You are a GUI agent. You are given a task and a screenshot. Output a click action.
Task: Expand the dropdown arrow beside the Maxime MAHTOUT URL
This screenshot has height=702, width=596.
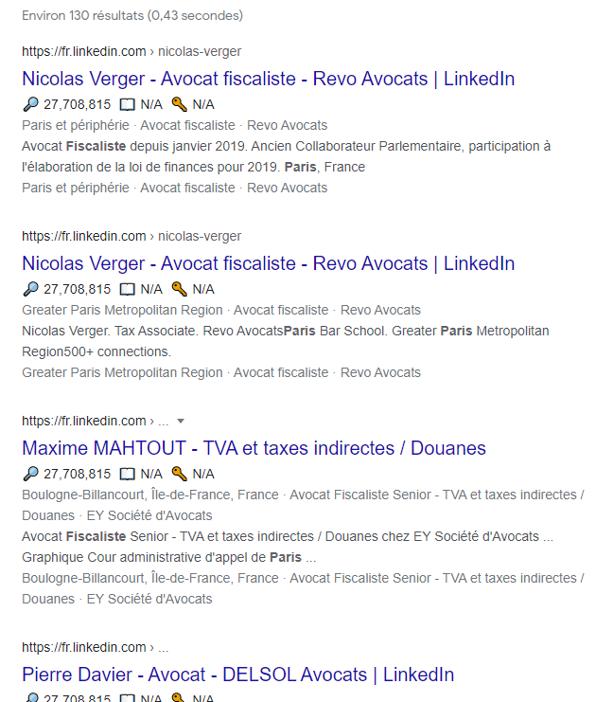tap(181, 421)
